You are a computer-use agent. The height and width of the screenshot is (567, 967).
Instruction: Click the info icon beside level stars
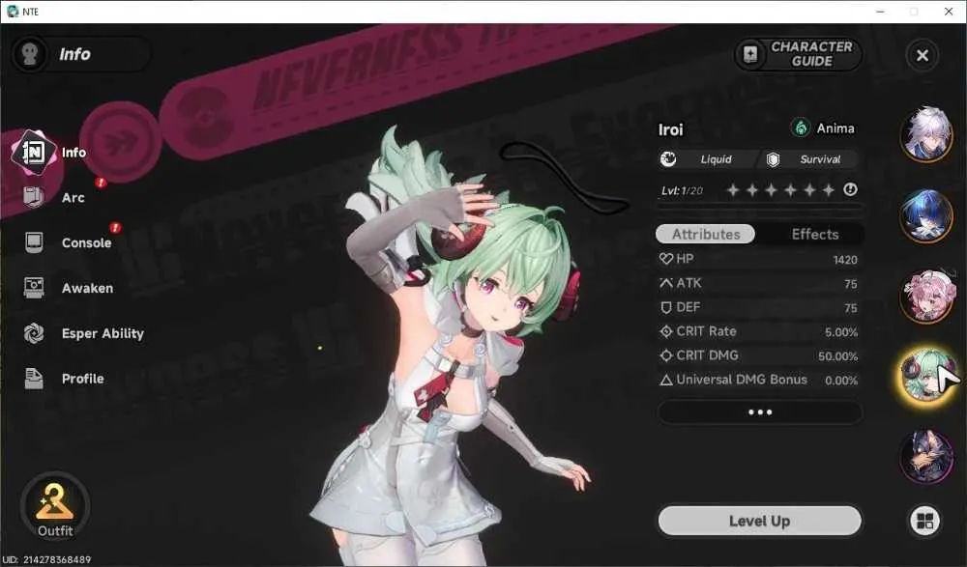tap(850, 190)
